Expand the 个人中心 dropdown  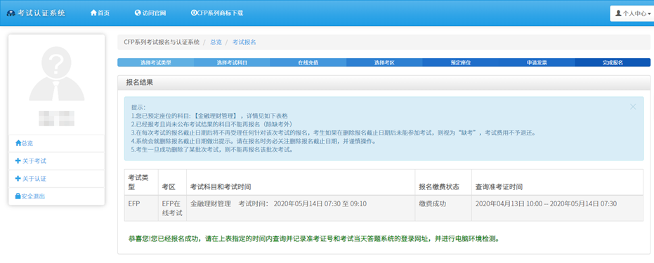(x=632, y=13)
